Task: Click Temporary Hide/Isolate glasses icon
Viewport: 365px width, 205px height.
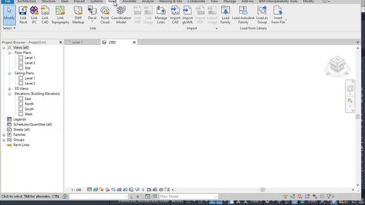Action: click(x=137, y=190)
